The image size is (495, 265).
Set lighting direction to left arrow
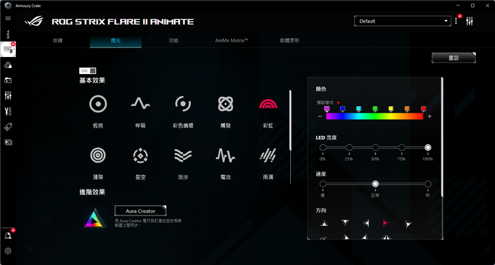click(x=366, y=223)
